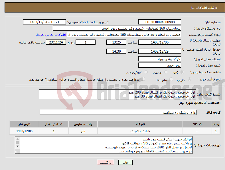The width and height of the screenshot is (225, 170).
Task: Click the نام کالا column header
Action: point(140,124)
